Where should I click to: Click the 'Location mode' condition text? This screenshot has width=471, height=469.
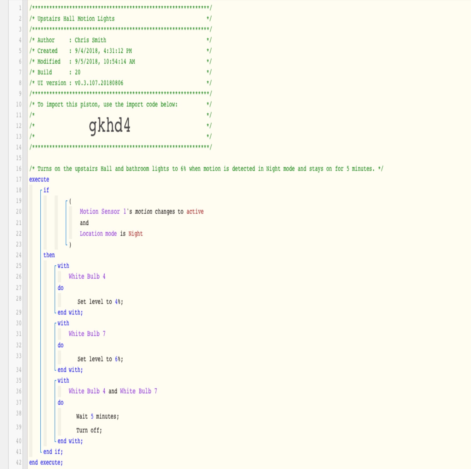click(98, 234)
